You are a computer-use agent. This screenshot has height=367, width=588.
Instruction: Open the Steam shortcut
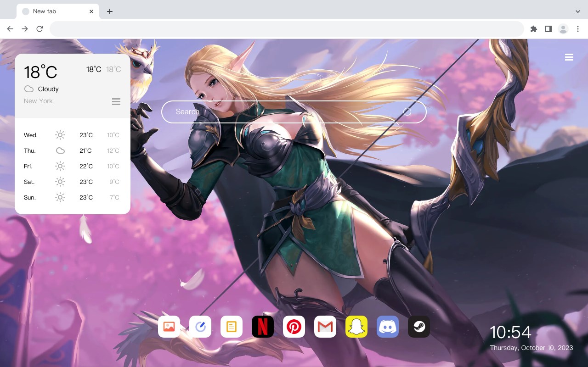[419, 327]
